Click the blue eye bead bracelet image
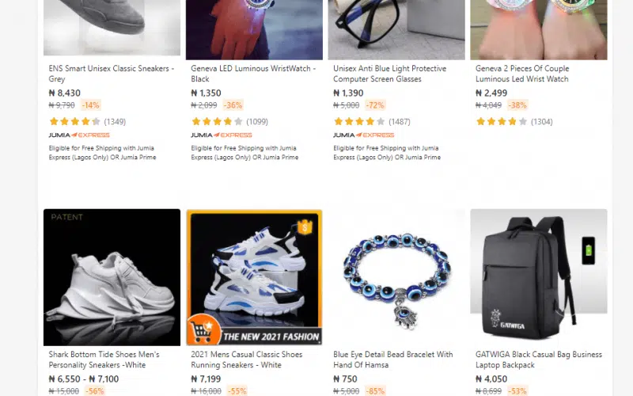Screen dimensions: 633x396 (396, 277)
